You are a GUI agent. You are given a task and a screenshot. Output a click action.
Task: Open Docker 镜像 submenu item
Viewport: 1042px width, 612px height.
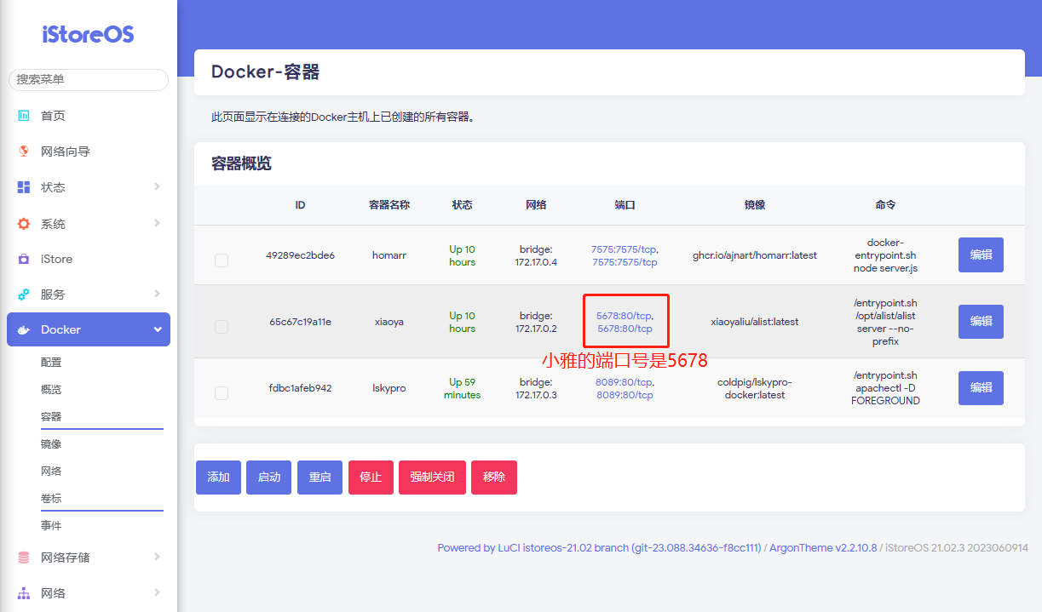(51, 444)
